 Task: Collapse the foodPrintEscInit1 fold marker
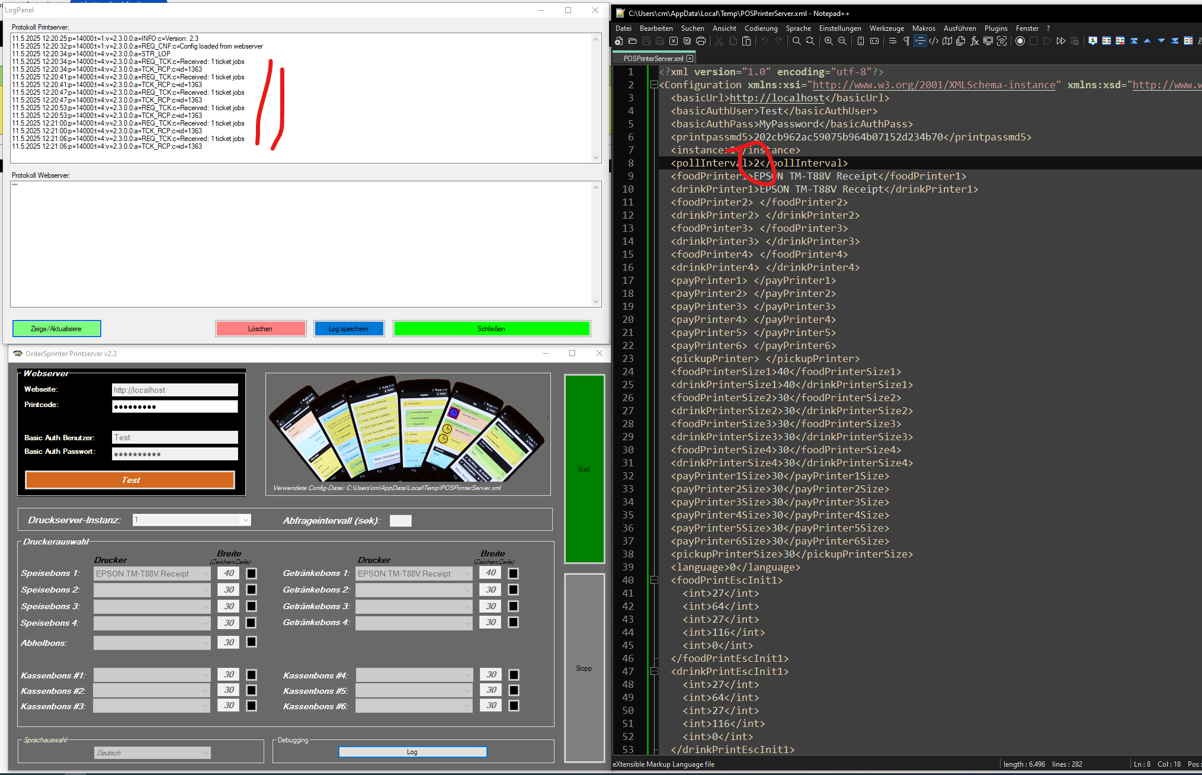point(654,580)
